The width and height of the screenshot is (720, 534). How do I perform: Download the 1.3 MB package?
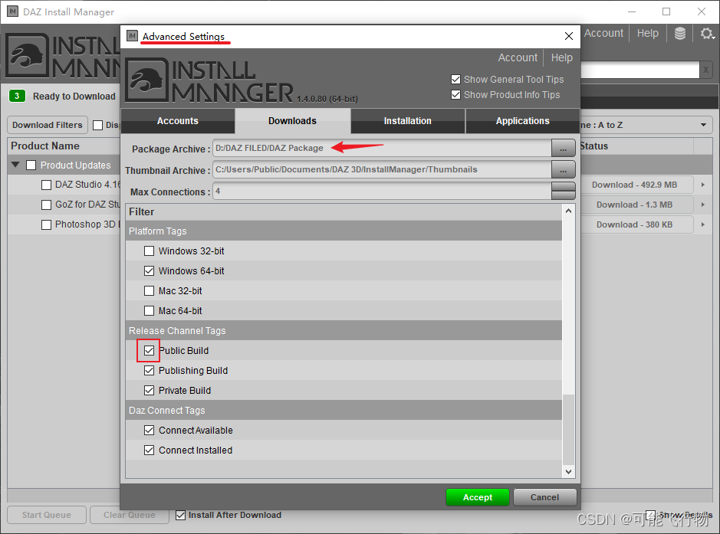[x=634, y=205]
